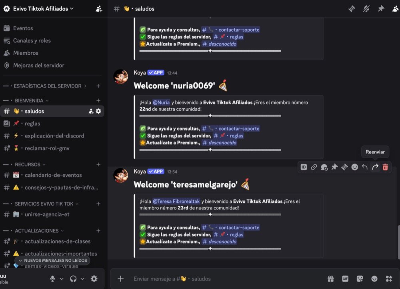Add reaction to teresamelgarejo message
The height and width of the screenshot is (289, 400).
354,167
